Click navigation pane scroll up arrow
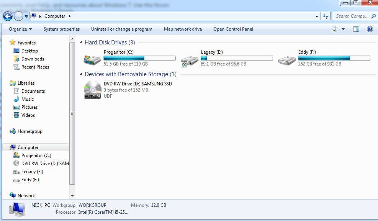378x221 pixels. [72, 39]
